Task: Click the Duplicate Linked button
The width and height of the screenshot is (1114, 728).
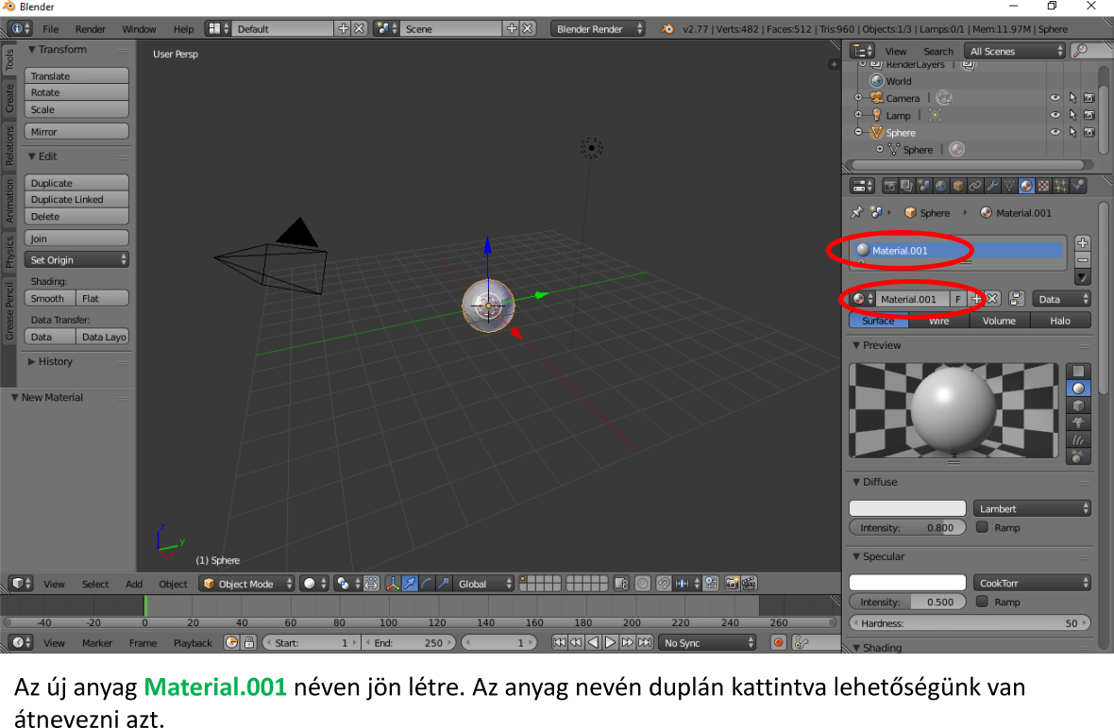Action: tap(76, 199)
